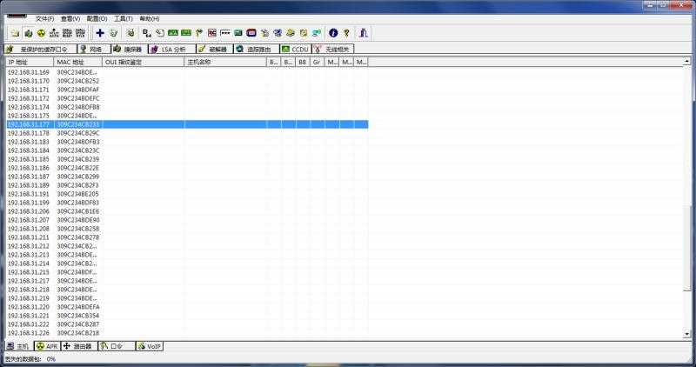Select host row 192.168.31.215
This screenshot has width=696, height=367.
coord(187,272)
